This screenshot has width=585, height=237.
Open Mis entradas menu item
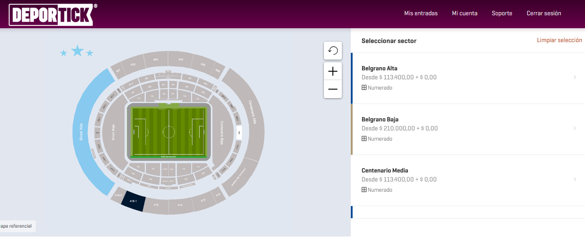[421, 13]
